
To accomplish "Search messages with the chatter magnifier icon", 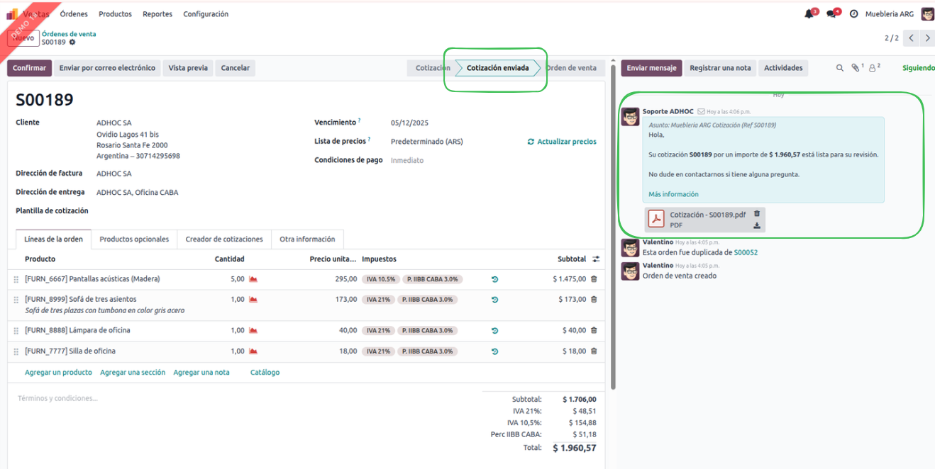I will point(840,68).
